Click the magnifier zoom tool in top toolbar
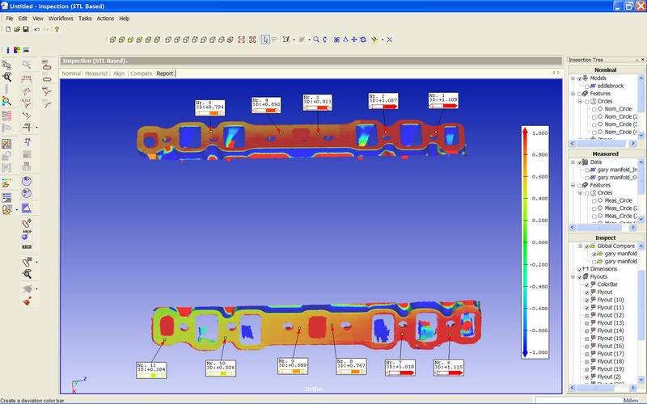The height and width of the screenshot is (404, 647). pyautogui.click(x=316, y=39)
